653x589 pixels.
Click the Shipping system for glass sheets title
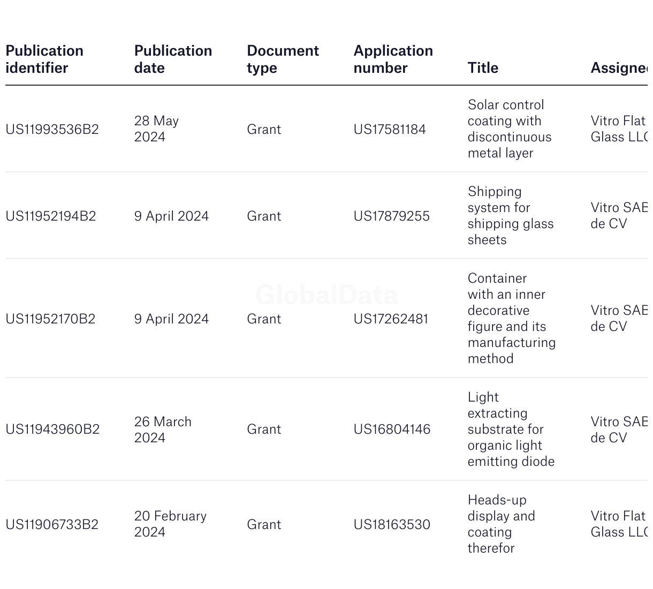pyautogui.click(x=511, y=216)
